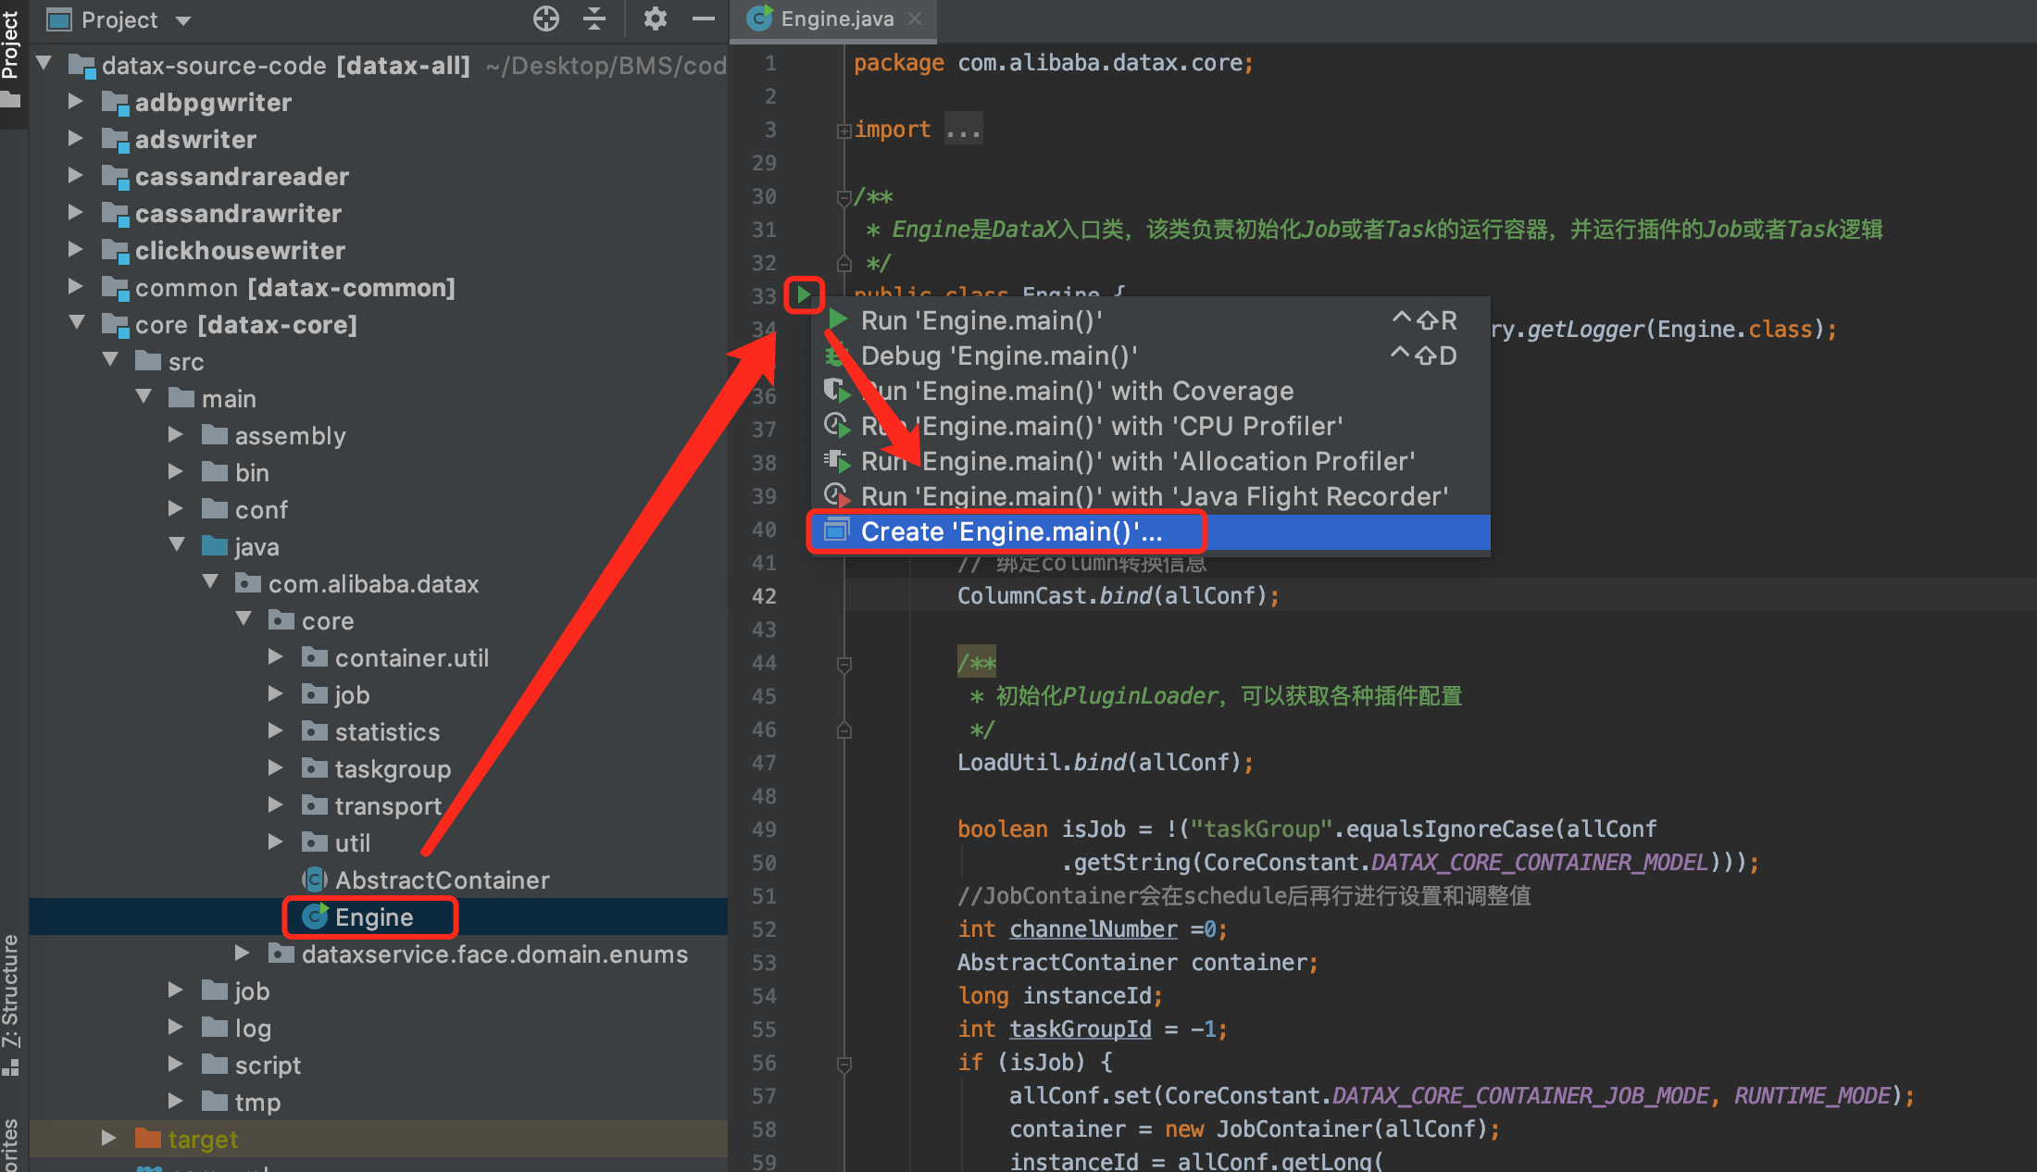This screenshot has width=2037, height=1172.
Task: Expand the assembly folder
Action: [x=176, y=434]
